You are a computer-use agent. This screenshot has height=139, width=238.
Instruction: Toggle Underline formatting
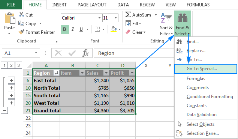[81, 29]
